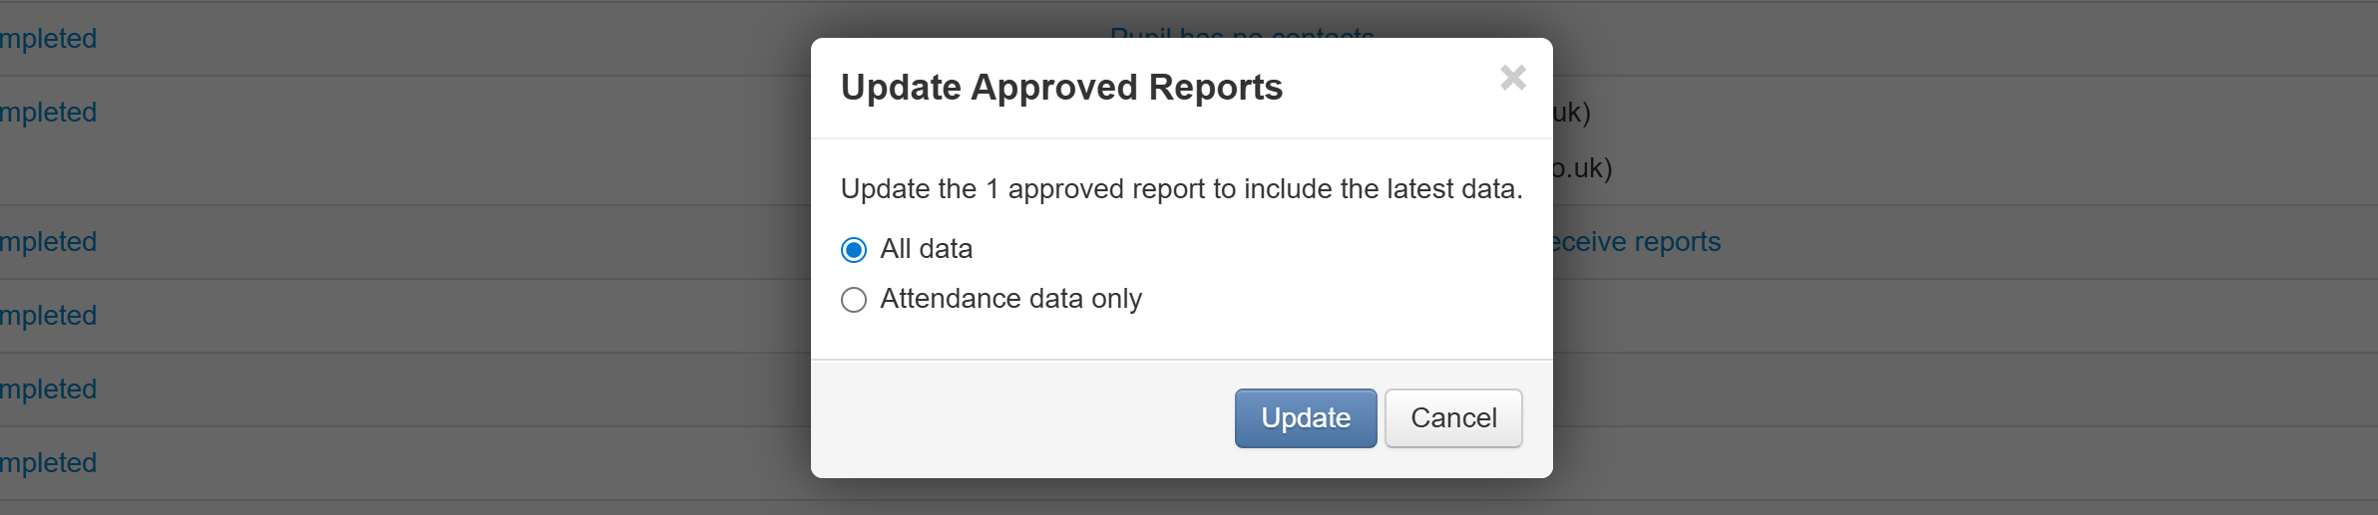The height and width of the screenshot is (515, 2378).
Task: Open the fifth 'Completed' status link
Action: coord(48,389)
